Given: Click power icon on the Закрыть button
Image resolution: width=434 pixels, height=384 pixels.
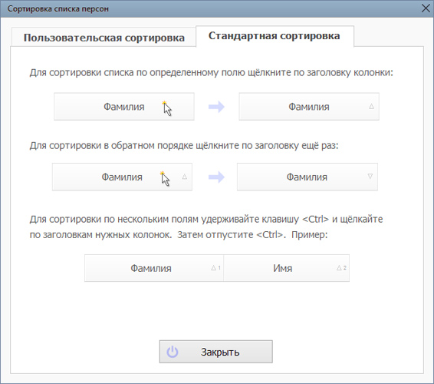Looking at the screenshot, I should (x=173, y=352).
